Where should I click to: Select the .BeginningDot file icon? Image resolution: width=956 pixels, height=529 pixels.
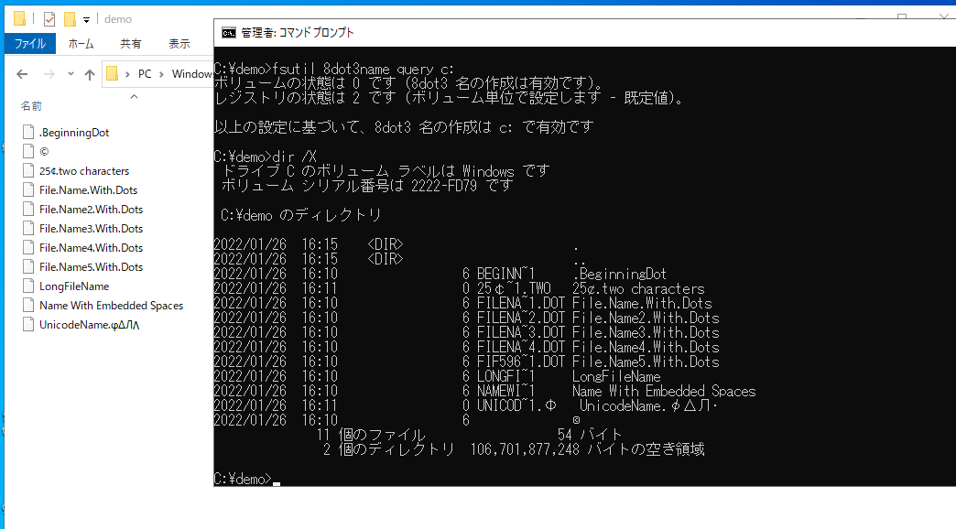click(x=27, y=132)
